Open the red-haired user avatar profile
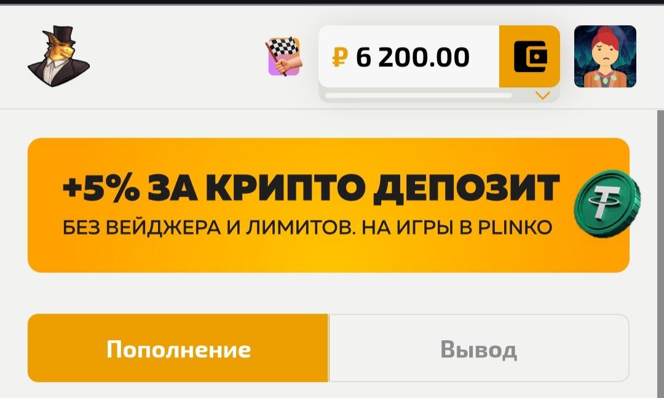The height and width of the screenshot is (398, 664). pyautogui.click(x=605, y=57)
